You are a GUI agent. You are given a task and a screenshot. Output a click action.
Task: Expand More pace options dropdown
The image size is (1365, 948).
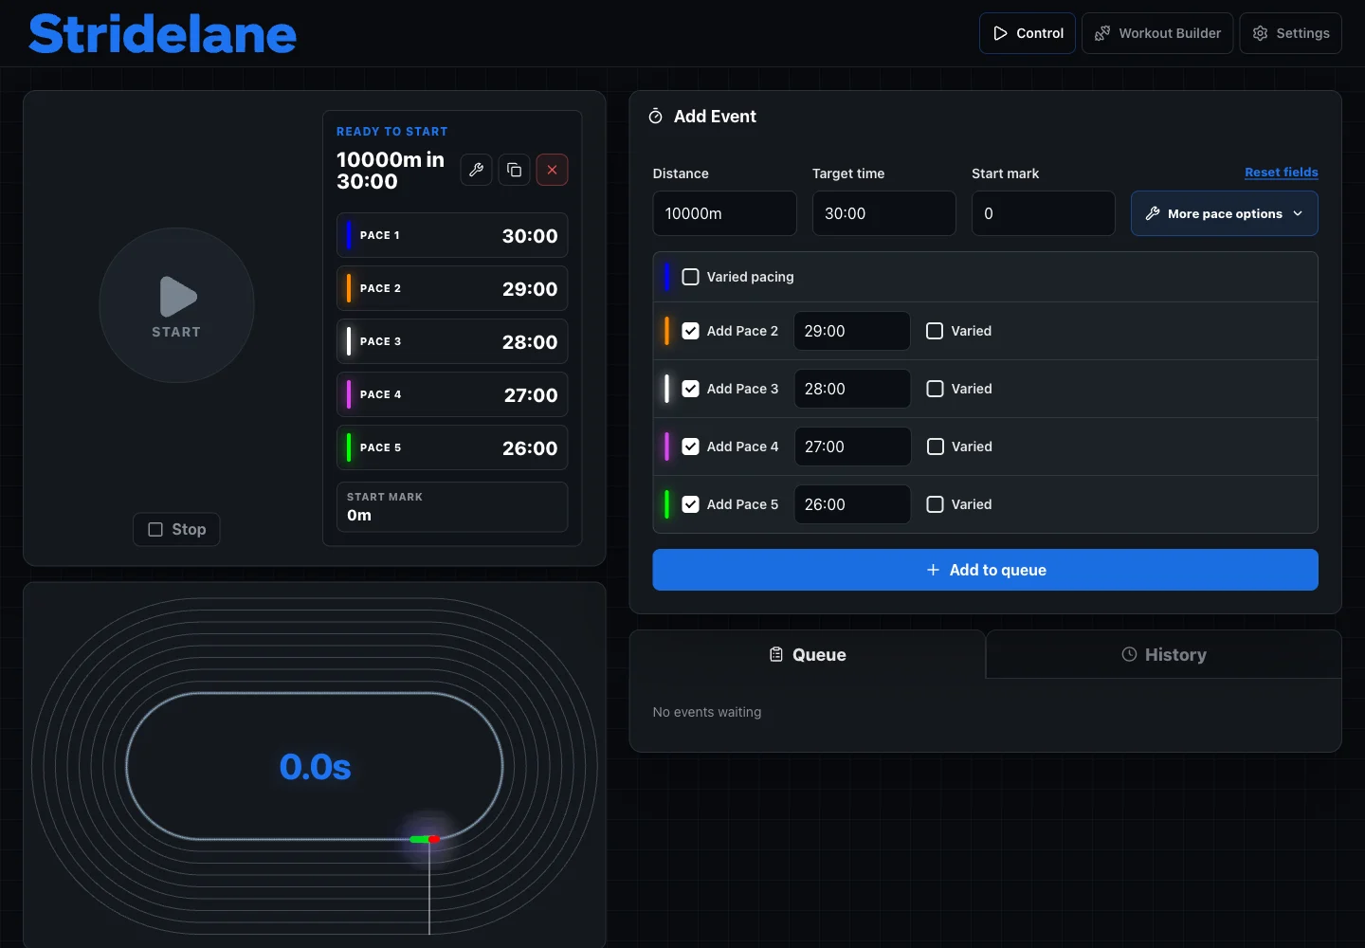click(1224, 213)
